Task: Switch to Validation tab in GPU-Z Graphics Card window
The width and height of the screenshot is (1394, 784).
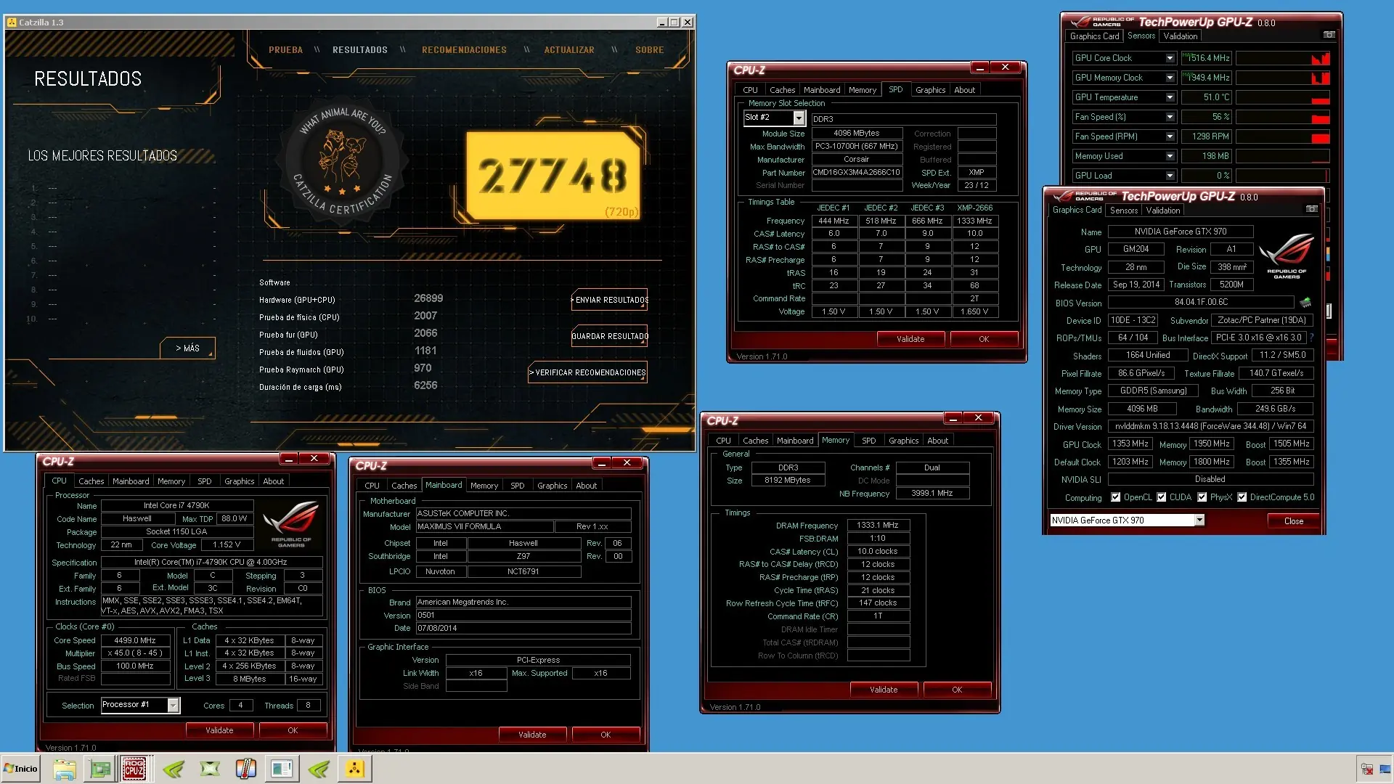Action: (1163, 211)
